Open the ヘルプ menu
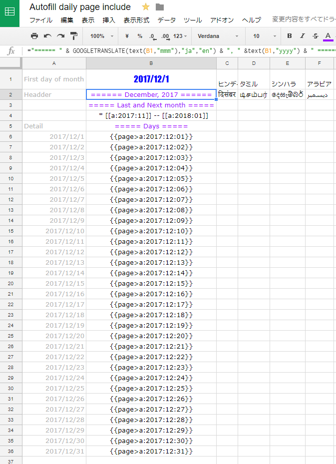Image resolution: width=336 pixels, height=464 pixels. click(x=252, y=20)
